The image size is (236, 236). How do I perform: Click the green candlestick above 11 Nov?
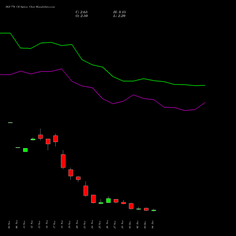click(25, 150)
